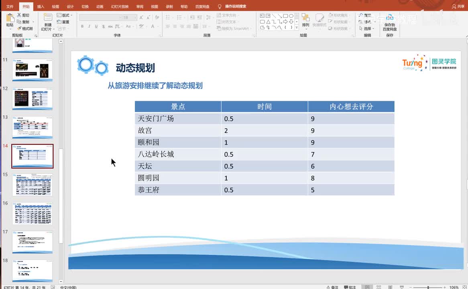
Task: Click zoom in plus on slider
Action: [444, 287]
